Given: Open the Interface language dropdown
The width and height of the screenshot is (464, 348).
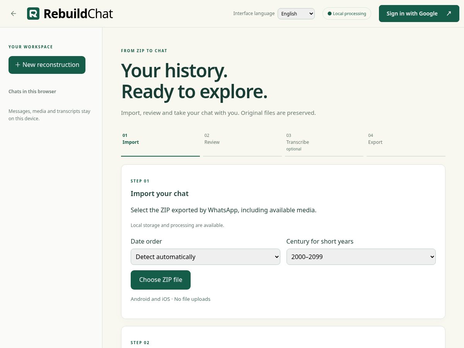Looking at the screenshot, I should pyautogui.click(x=296, y=14).
